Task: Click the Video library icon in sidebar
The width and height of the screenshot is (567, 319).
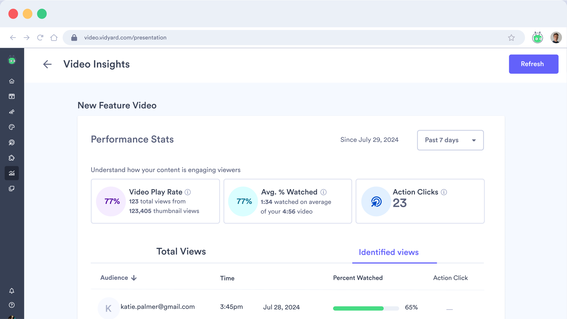Action: pyautogui.click(x=12, y=96)
